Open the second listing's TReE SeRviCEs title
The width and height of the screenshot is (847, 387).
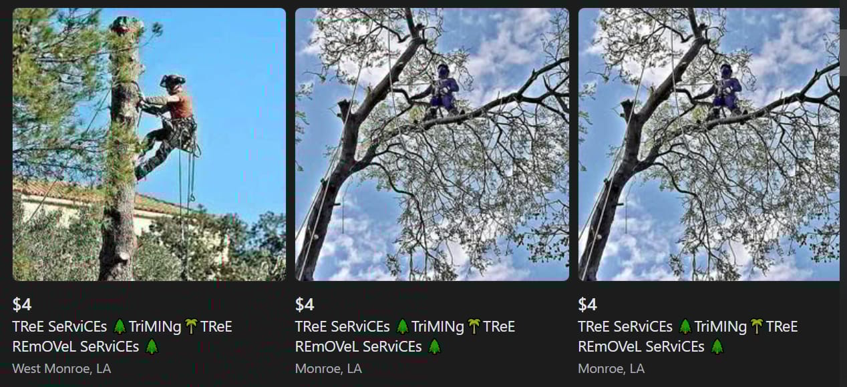click(405, 336)
